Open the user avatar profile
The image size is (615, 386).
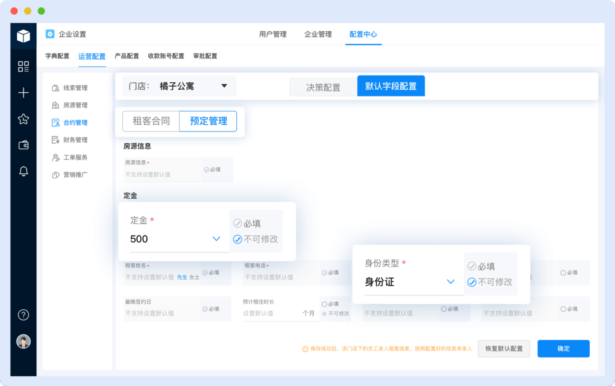23,341
